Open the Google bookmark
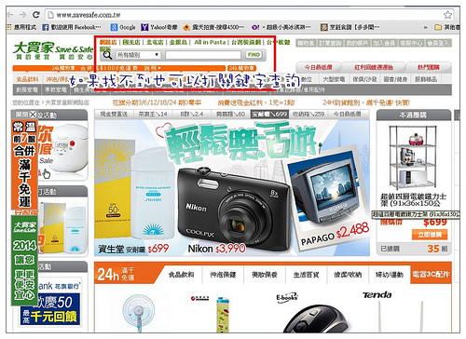This screenshot has height=339, width=466. click(x=123, y=27)
